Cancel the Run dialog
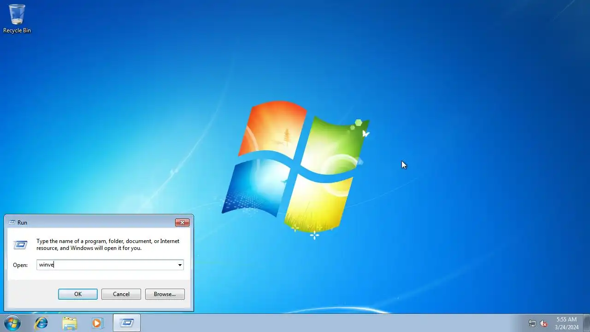Image resolution: width=590 pixels, height=332 pixels. point(121,294)
